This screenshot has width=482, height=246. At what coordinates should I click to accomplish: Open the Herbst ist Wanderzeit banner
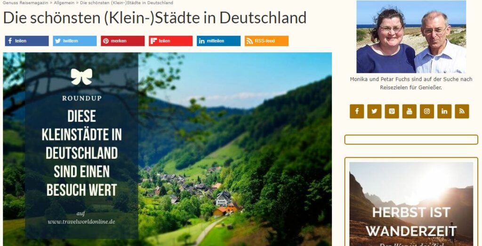tap(411, 204)
